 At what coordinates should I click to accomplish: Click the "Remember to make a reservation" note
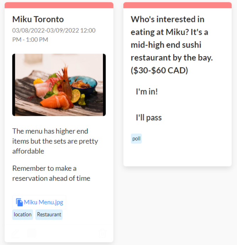(51, 173)
